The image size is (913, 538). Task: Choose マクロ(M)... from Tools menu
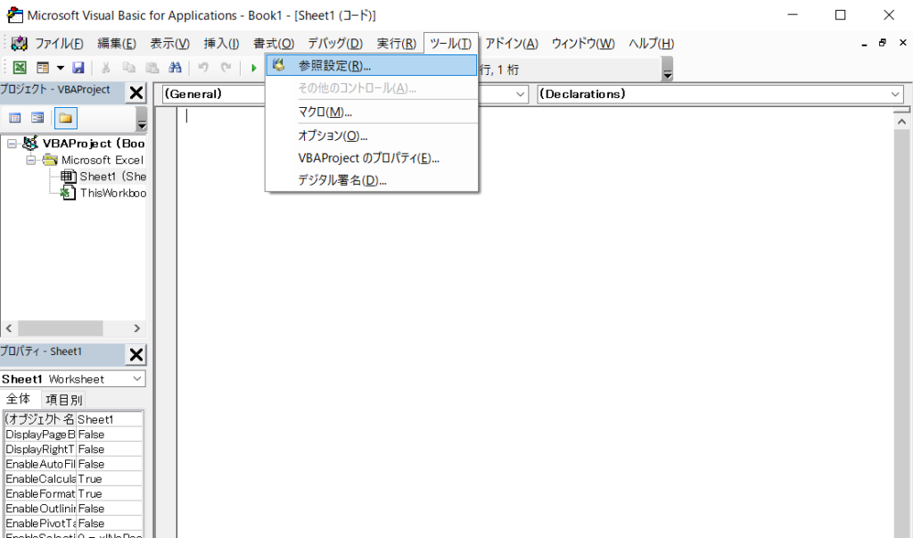(372, 112)
